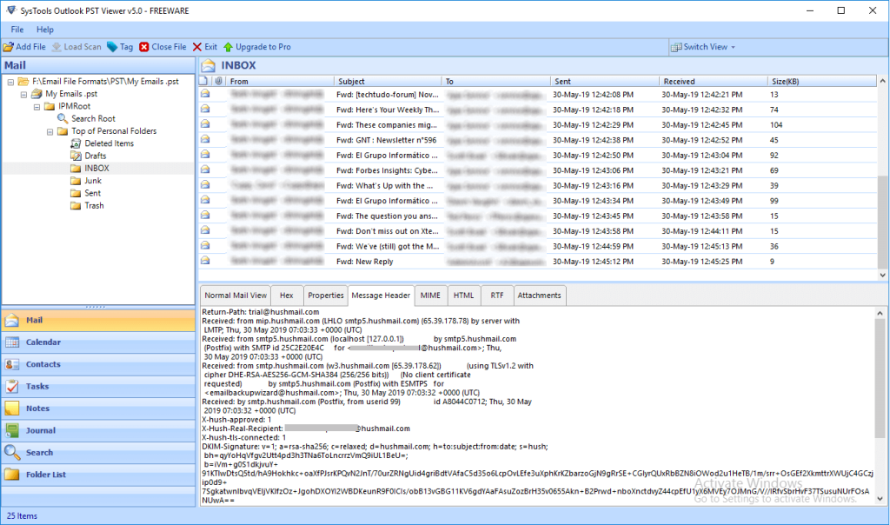The image size is (890, 525).
Task: Switch to the Properties tab
Action: pos(326,296)
